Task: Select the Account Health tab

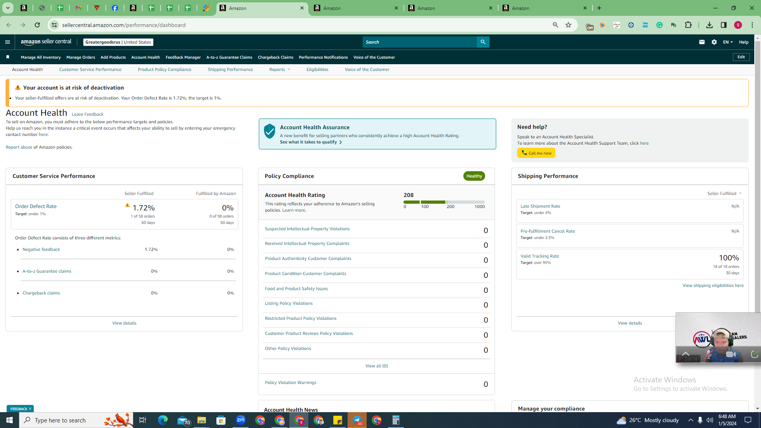Action: (27, 69)
